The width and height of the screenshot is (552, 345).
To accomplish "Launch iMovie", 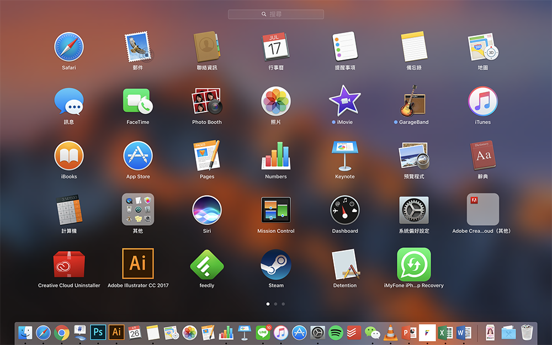I will click(x=345, y=102).
